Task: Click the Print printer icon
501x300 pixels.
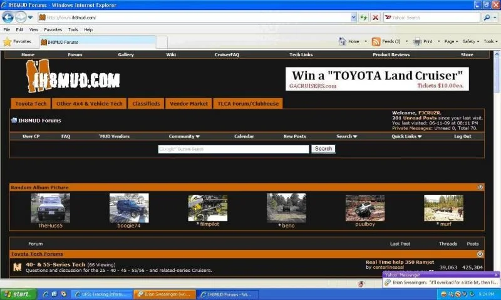Action: tap(417, 42)
